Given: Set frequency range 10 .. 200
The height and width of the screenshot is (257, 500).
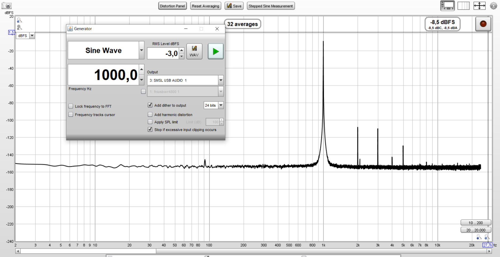Looking at the screenshot, I should tap(476, 223).
